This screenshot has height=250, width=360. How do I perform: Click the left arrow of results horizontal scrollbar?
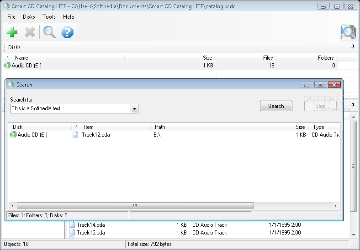click(x=12, y=205)
